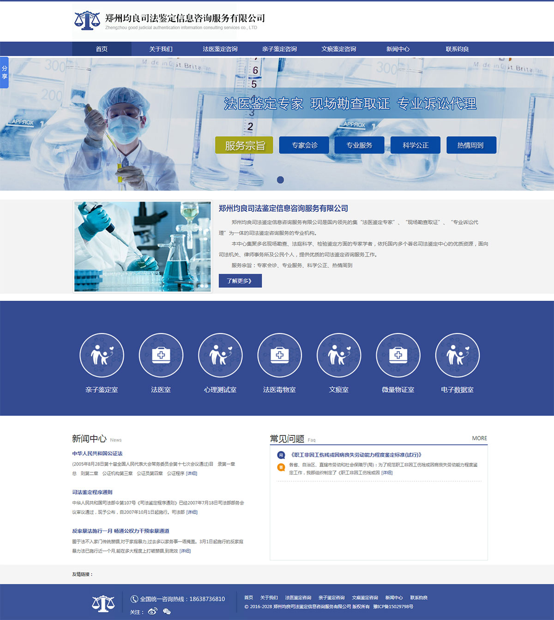Click the laboratory pipette thumbnail image
Screen dimensions: 554x620
143,246
